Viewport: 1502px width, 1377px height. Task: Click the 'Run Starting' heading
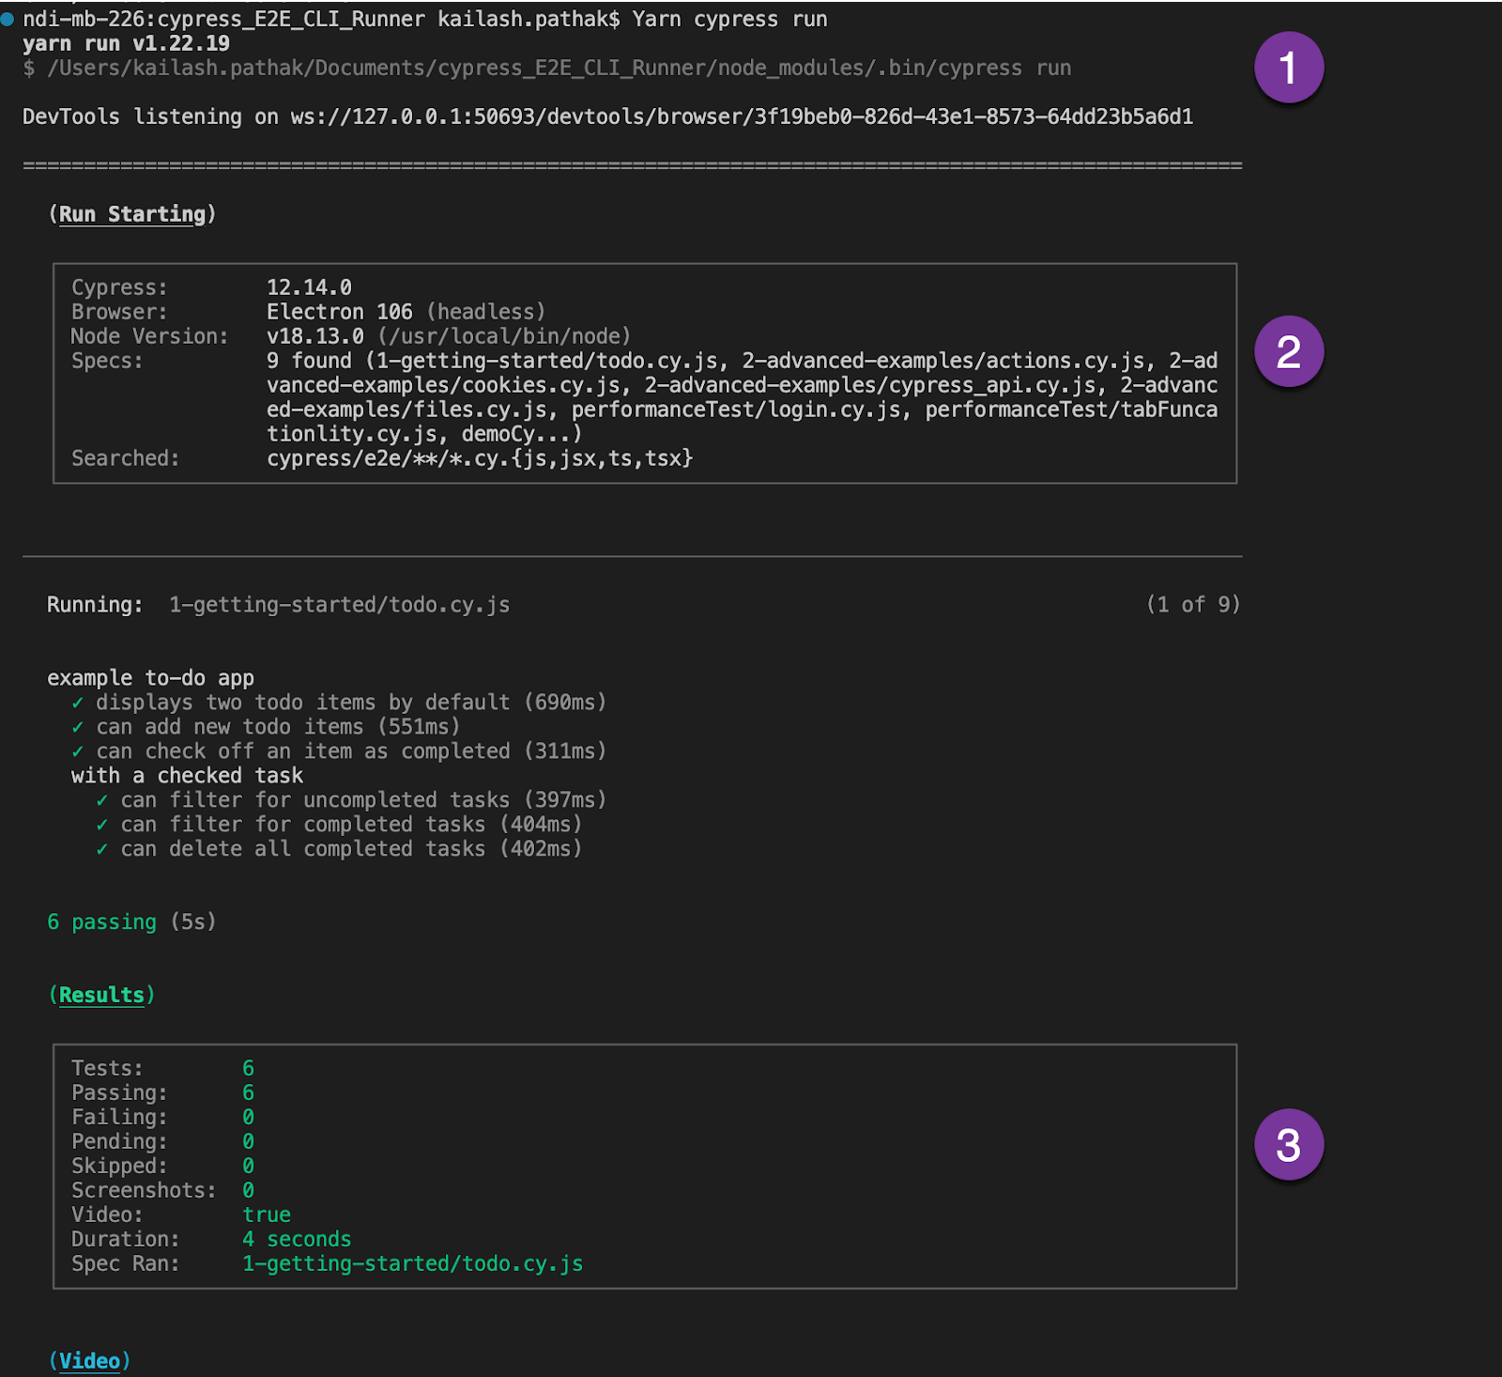tap(131, 214)
